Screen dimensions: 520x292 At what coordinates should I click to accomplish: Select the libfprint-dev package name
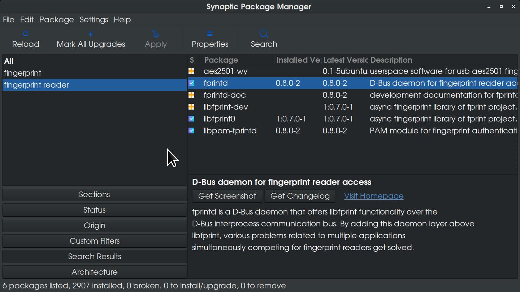coord(226,107)
